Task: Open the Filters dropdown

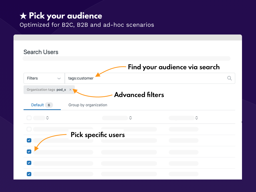Action: 44,78
